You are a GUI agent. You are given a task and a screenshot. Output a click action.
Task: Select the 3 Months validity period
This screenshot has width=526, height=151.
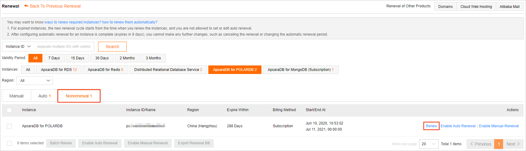[x=153, y=58]
